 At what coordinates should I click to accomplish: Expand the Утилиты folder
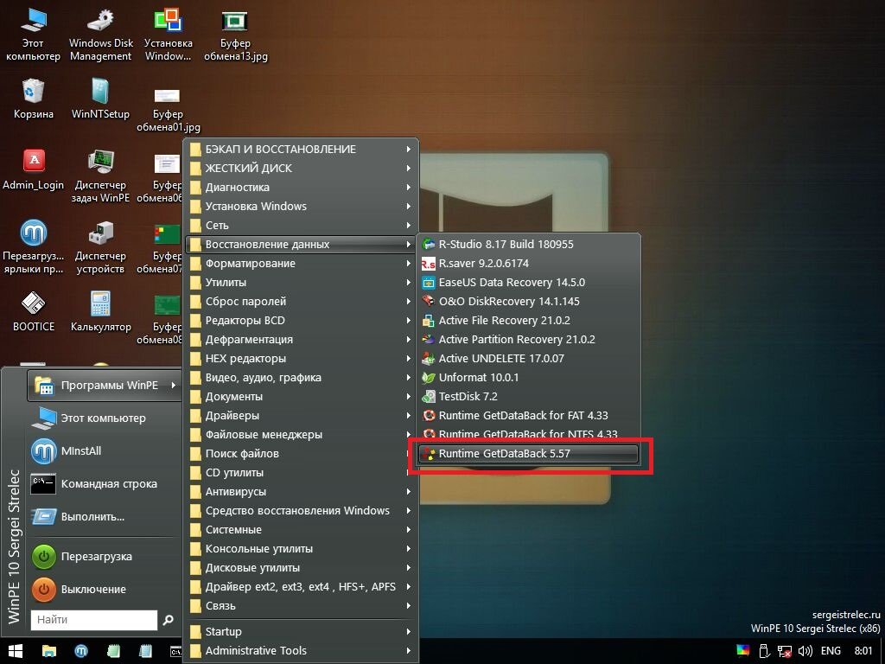(x=302, y=283)
